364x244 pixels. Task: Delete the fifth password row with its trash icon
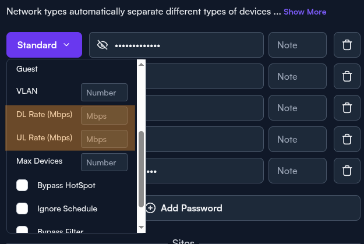click(347, 171)
